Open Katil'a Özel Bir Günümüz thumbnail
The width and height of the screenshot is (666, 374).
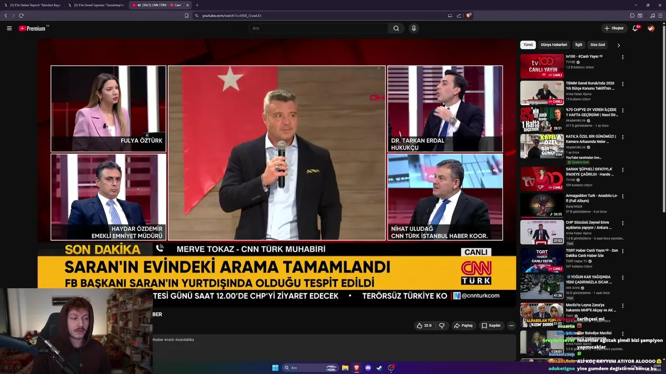(x=542, y=146)
